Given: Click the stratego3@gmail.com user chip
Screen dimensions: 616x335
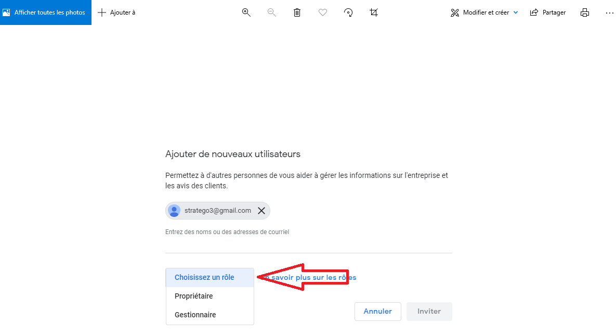Looking at the screenshot, I should coord(218,211).
